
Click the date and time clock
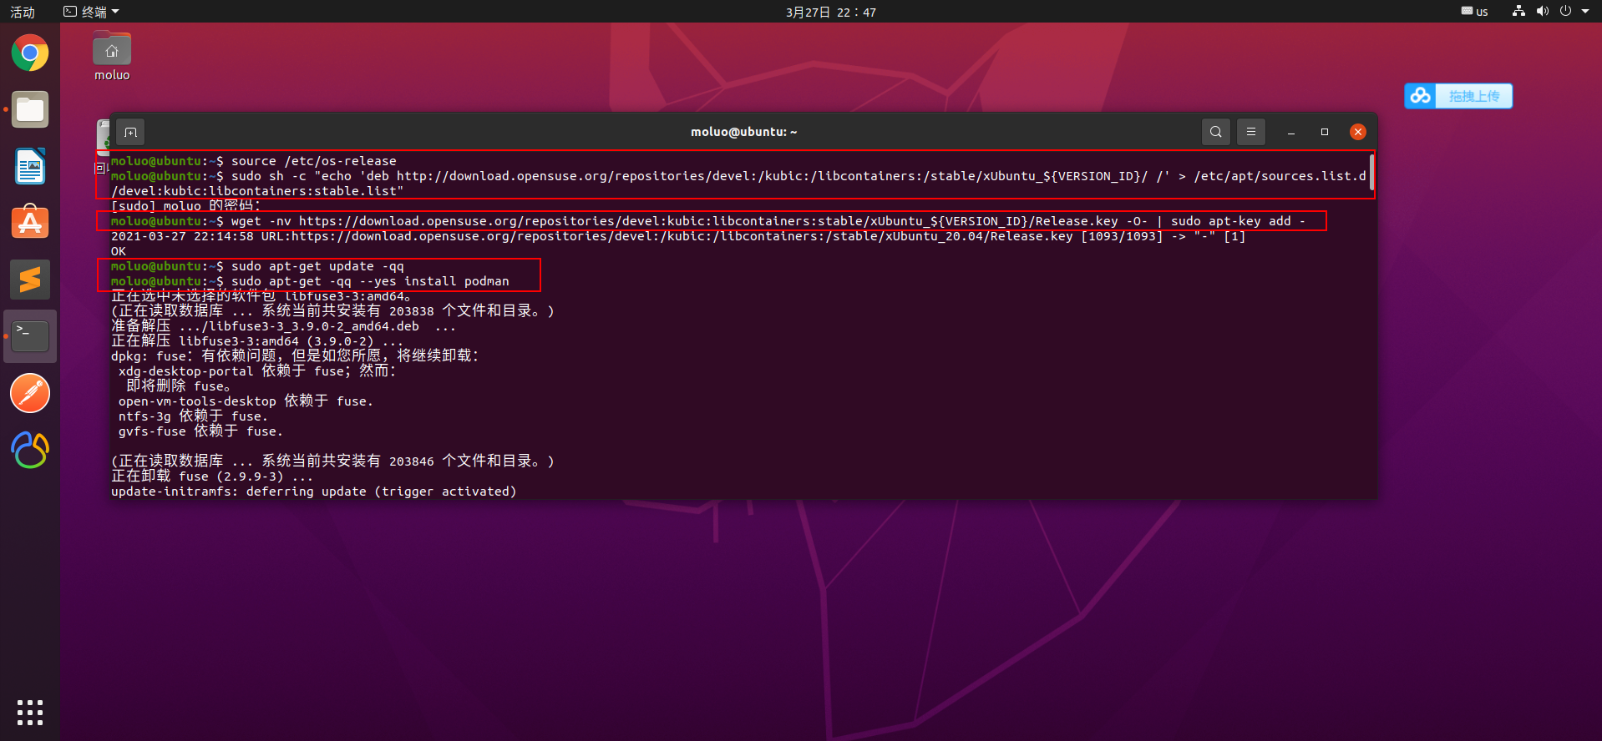[830, 12]
